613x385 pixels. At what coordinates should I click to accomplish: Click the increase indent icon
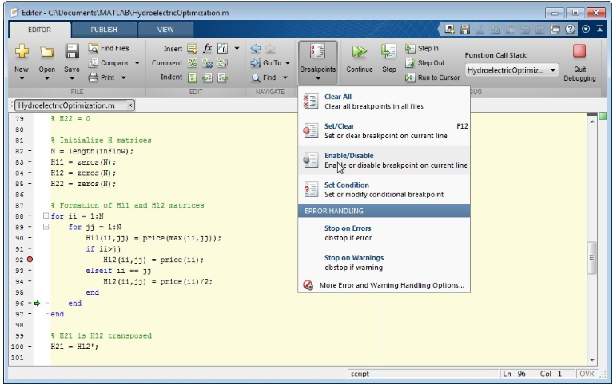[x=207, y=77]
